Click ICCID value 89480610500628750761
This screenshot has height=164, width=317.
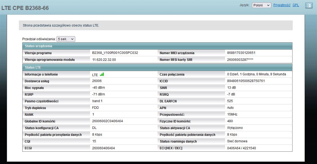[246, 81]
